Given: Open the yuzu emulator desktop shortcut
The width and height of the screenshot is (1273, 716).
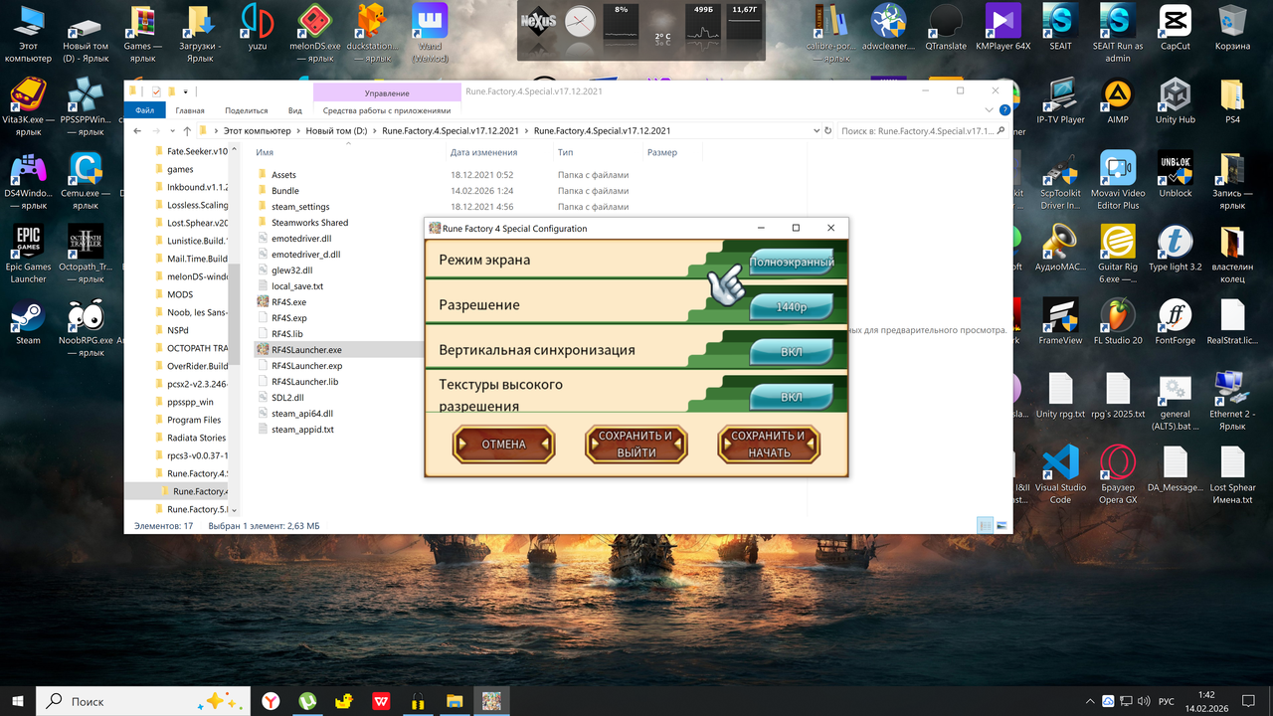Looking at the screenshot, I should click(x=258, y=27).
